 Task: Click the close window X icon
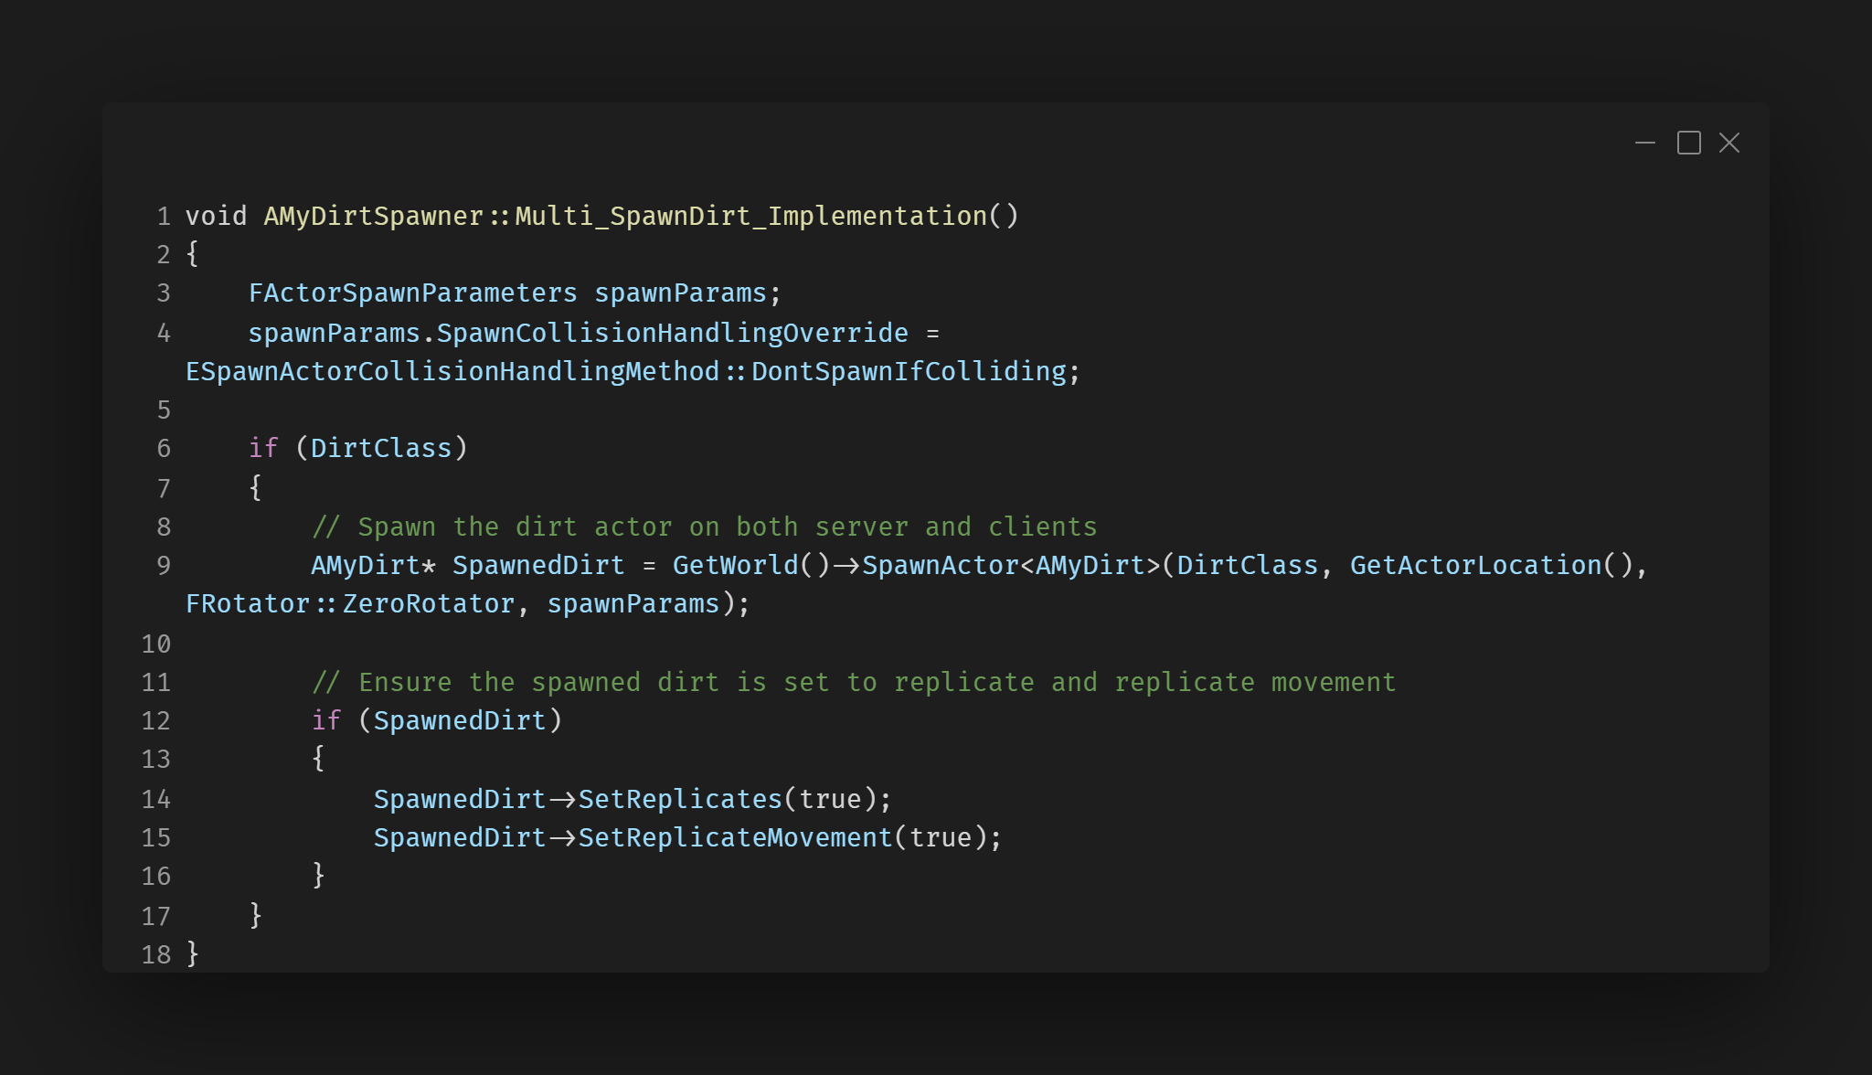coord(1728,144)
